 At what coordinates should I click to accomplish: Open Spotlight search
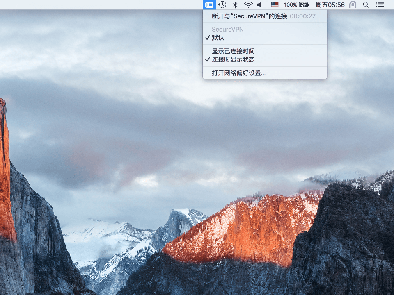coord(366,5)
